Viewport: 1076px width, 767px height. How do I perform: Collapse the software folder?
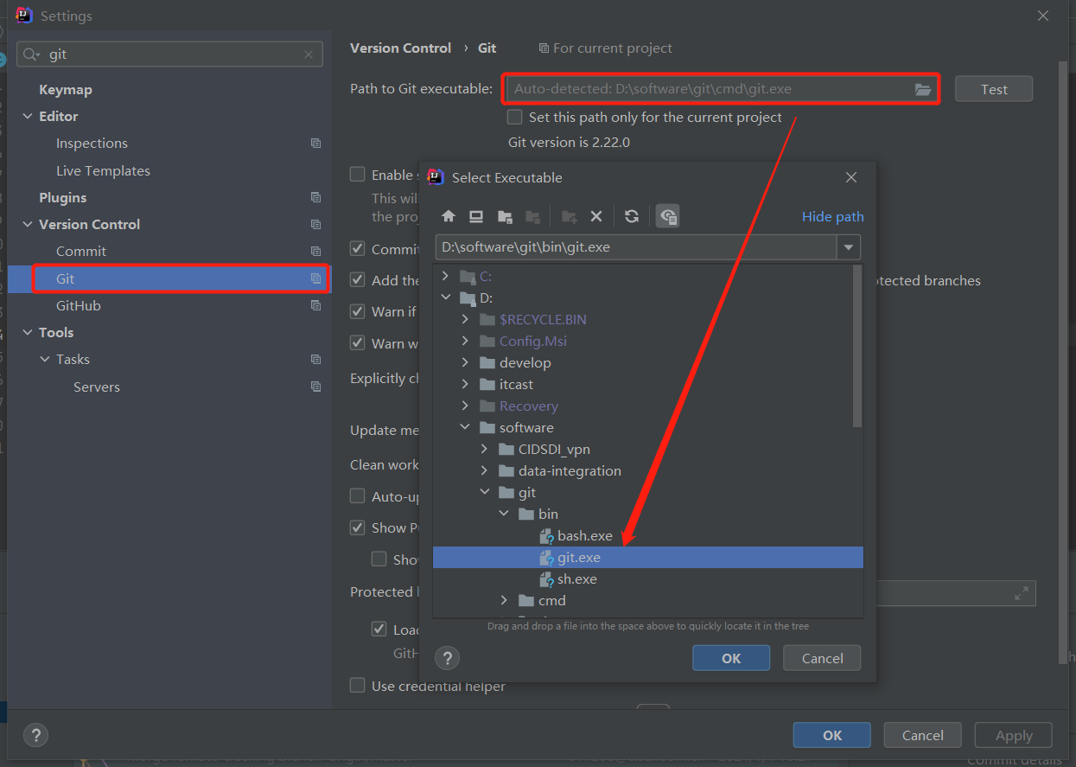tap(465, 428)
